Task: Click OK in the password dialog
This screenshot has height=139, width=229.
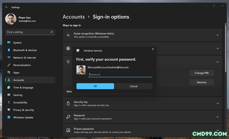Action: 95,86
